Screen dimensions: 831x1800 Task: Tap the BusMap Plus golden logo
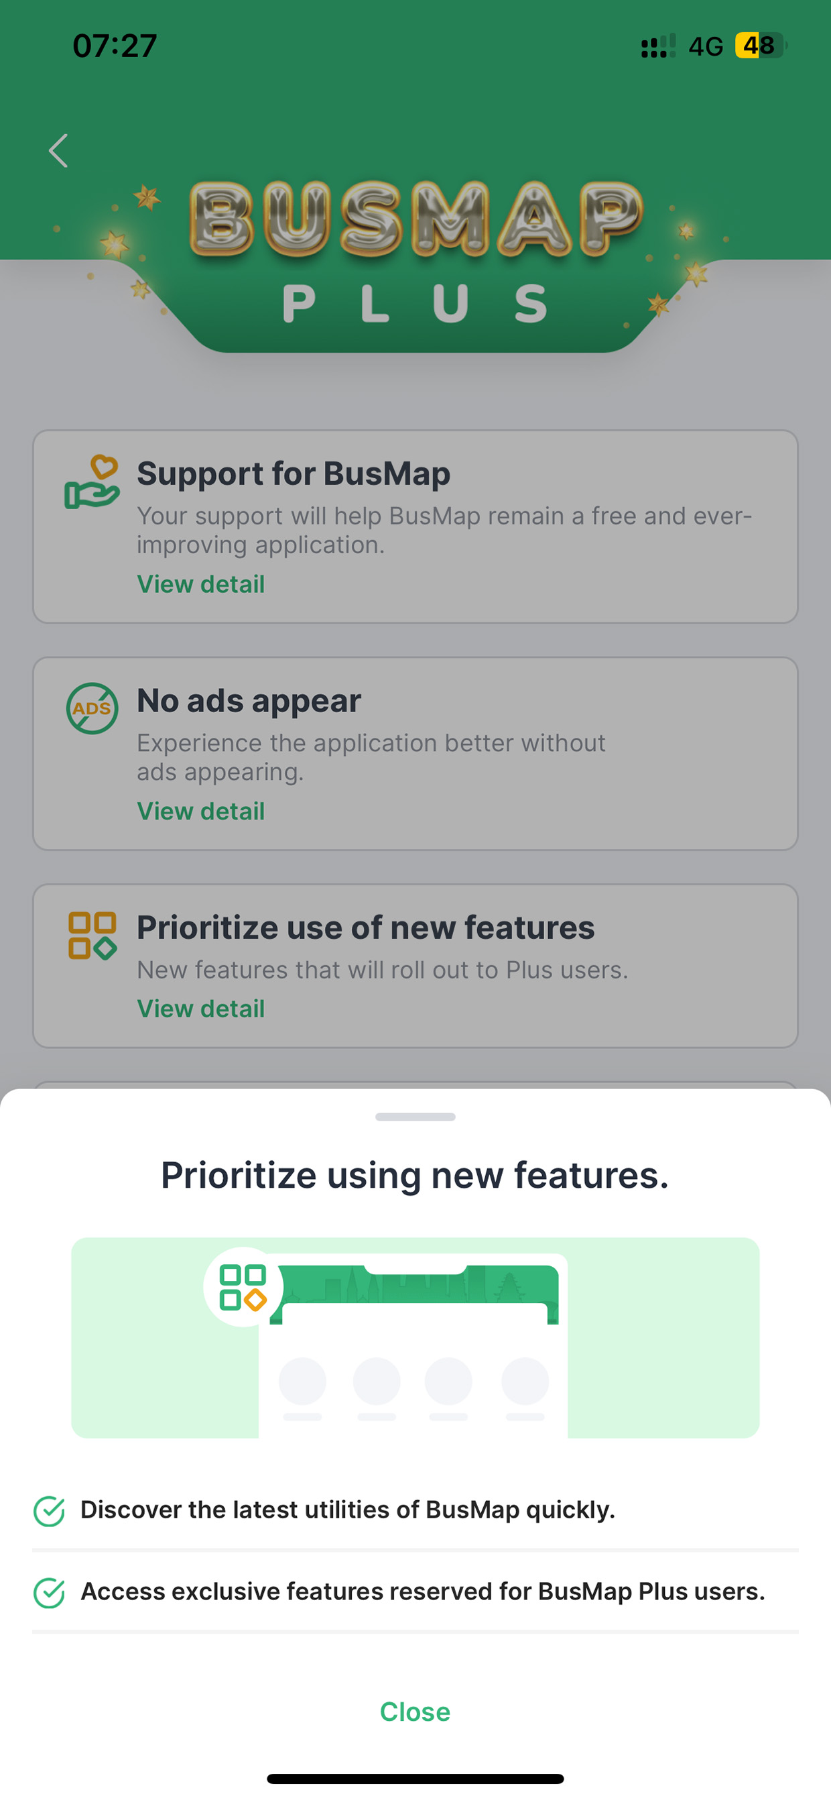point(415,251)
